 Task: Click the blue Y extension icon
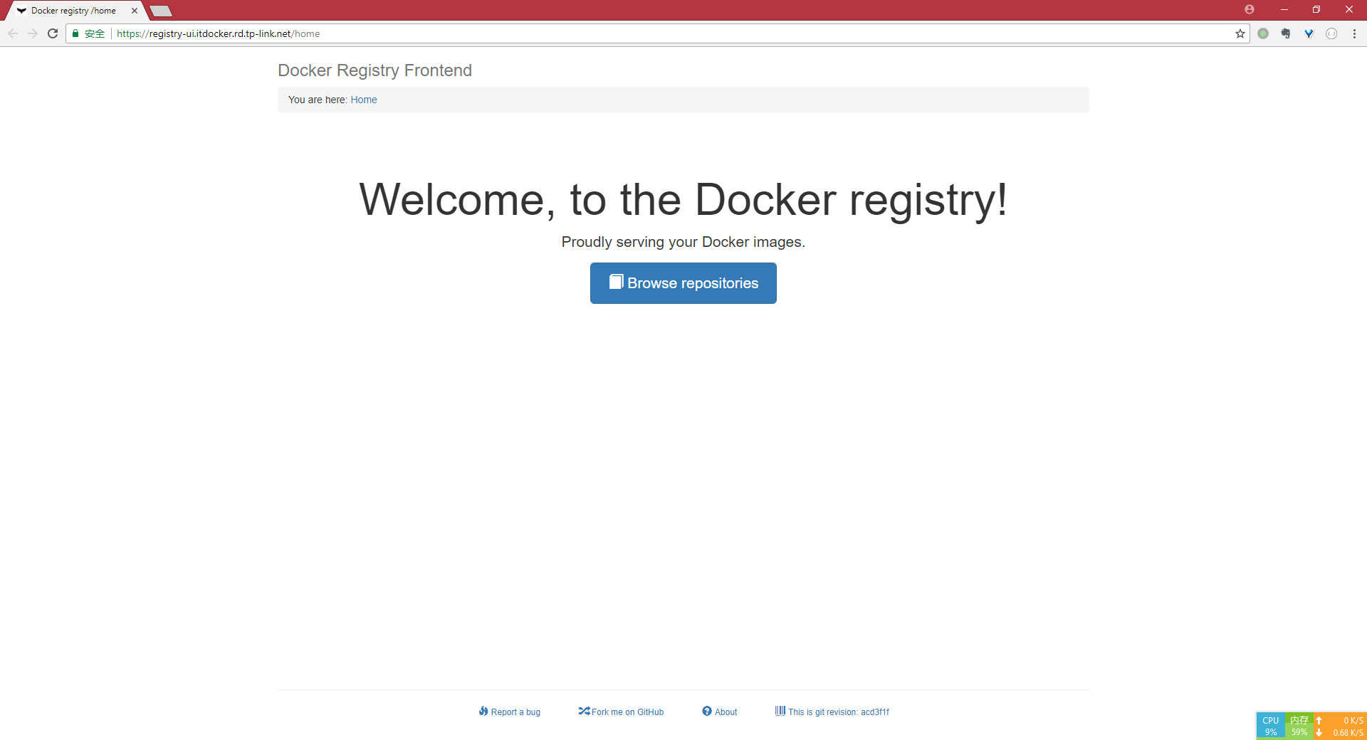[x=1309, y=33]
